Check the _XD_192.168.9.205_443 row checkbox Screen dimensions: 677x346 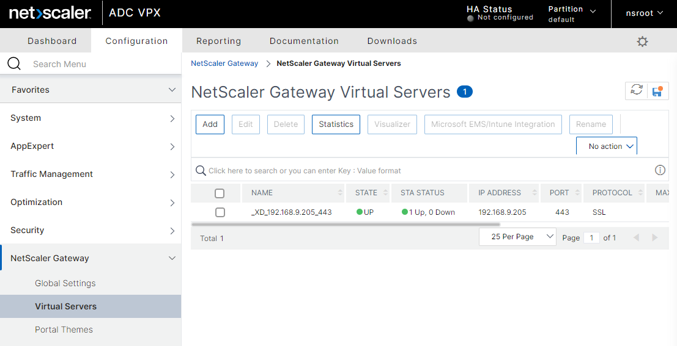click(220, 212)
